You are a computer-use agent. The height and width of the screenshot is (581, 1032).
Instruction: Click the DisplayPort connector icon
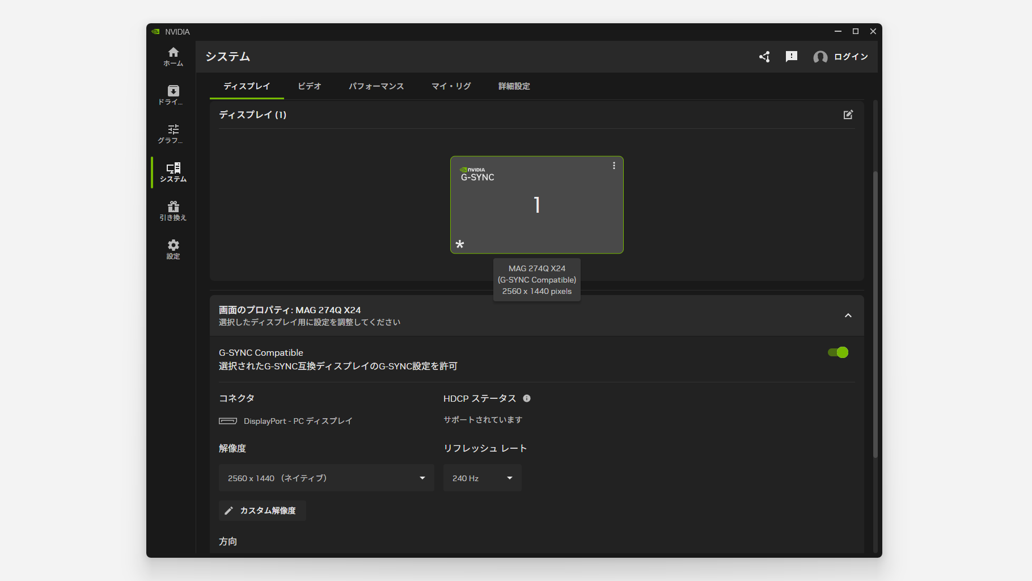tap(228, 421)
